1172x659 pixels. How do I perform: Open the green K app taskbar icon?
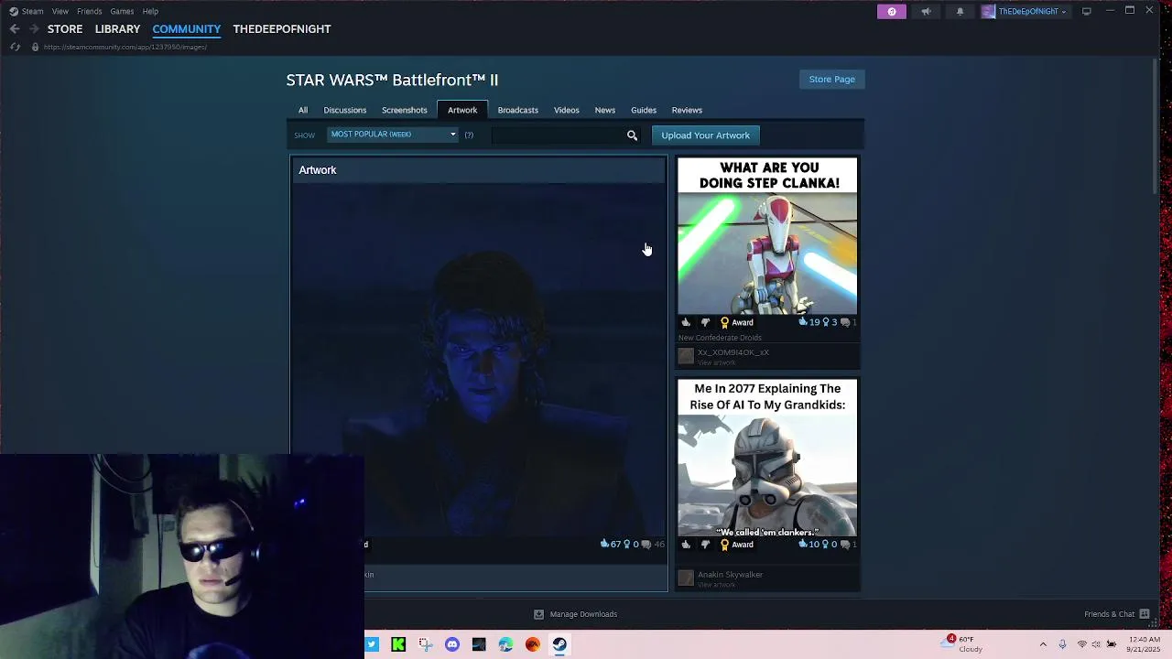(x=398, y=644)
